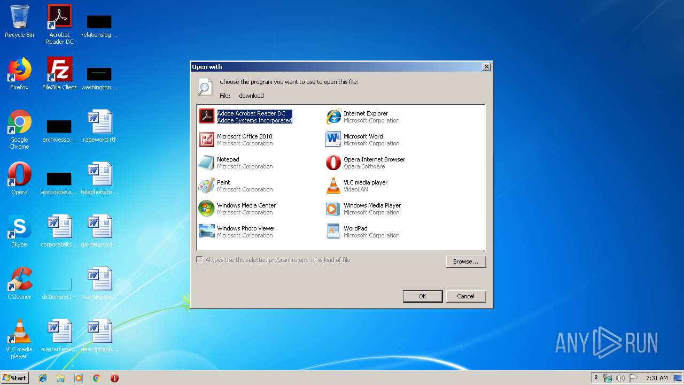Select the Paint program icon
Screen dimensions: 684x385
207,186
